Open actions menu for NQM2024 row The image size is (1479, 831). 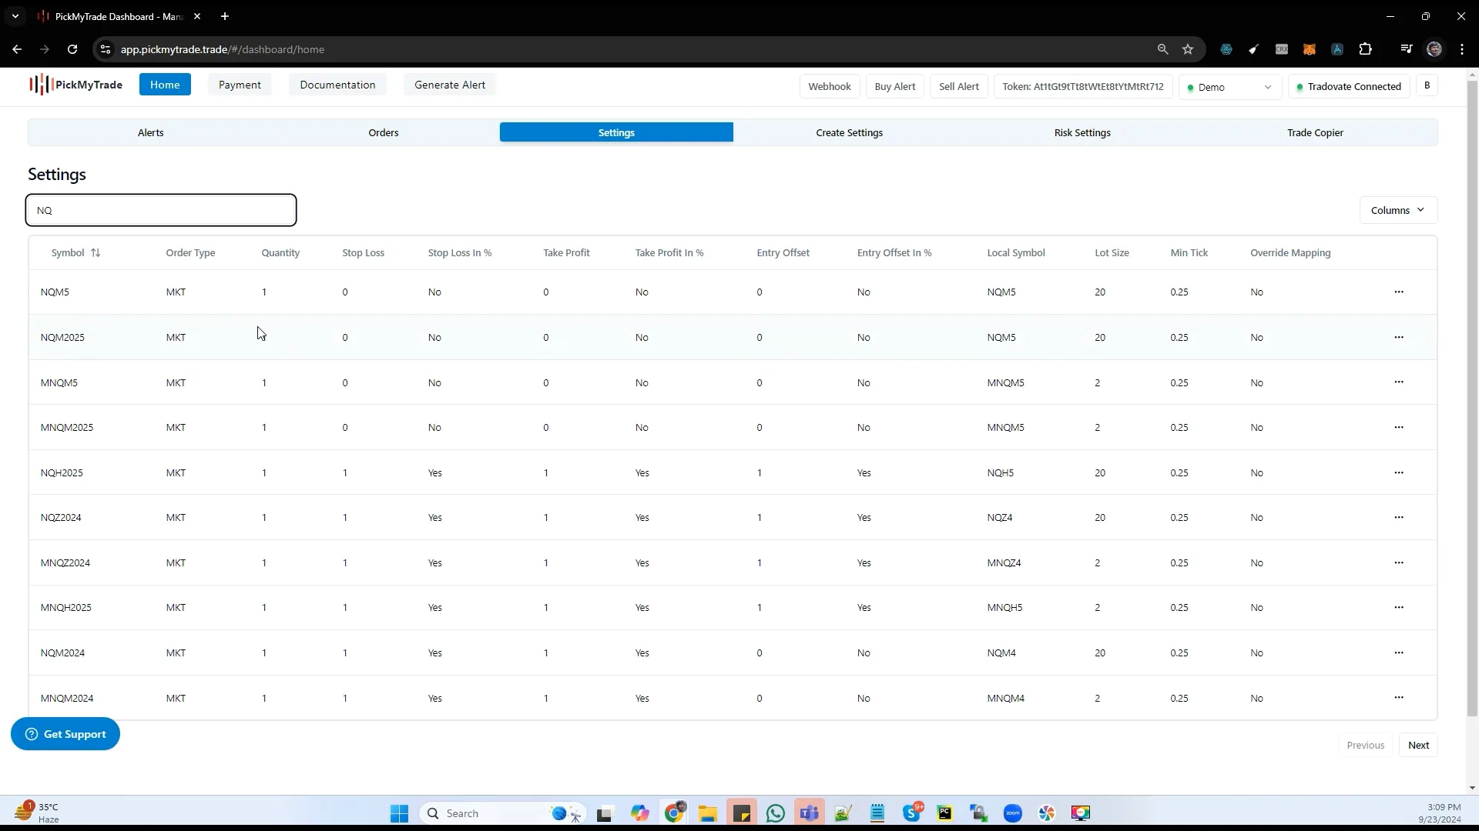click(1399, 652)
